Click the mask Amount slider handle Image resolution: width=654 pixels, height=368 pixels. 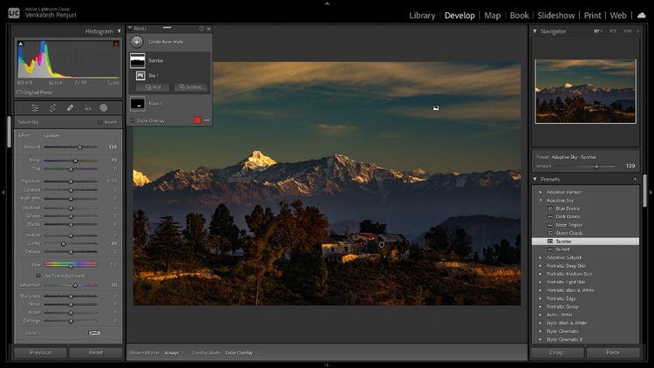coord(79,147)
